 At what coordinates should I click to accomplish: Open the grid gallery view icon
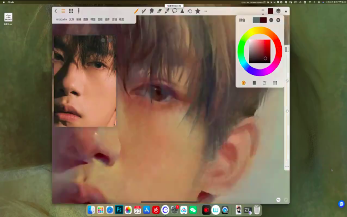point(71,11)
